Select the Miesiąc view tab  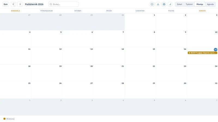coord(200,4)
